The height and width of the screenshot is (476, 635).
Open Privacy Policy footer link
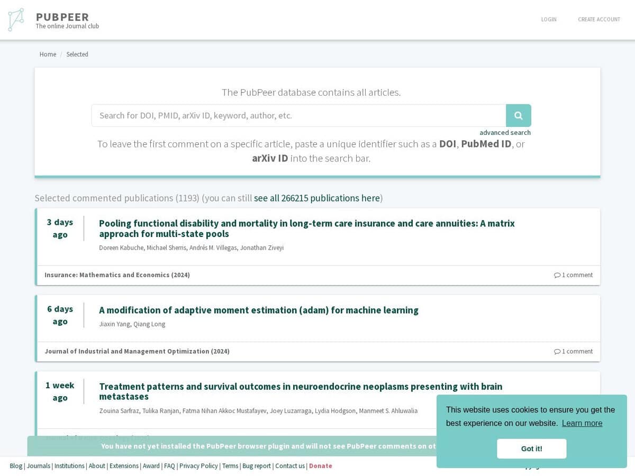coord(198,466)
